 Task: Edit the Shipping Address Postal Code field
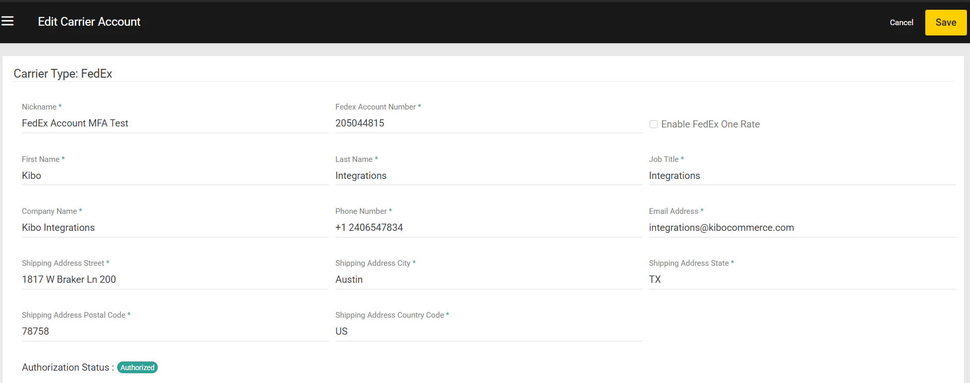[175, 332]
